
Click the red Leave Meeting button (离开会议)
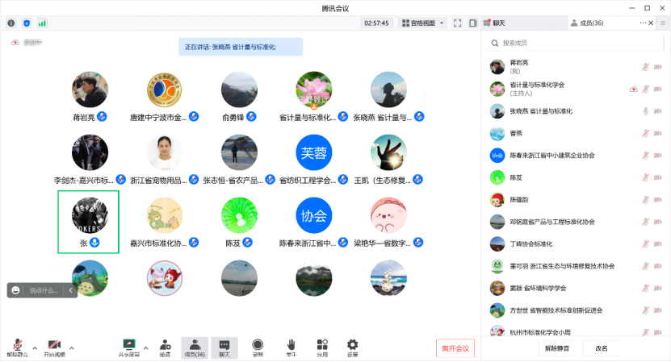[455, 348]
